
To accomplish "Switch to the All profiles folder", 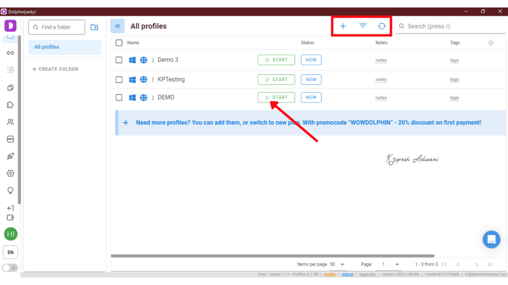I will (x=46, y=47).
